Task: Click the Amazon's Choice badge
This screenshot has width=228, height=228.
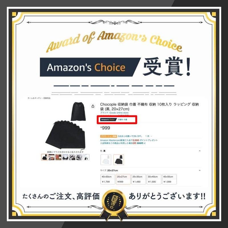Action: pyautogui.click(x=108, y=119)
